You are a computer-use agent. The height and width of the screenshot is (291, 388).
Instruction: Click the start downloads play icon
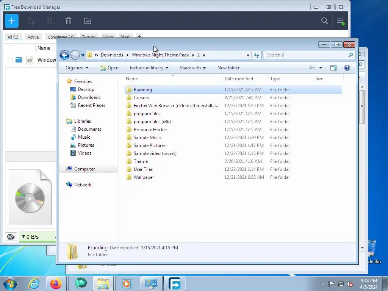pyautogui.click(x=31, y=21)
